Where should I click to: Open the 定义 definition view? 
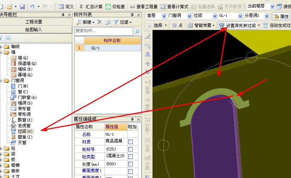66,7
